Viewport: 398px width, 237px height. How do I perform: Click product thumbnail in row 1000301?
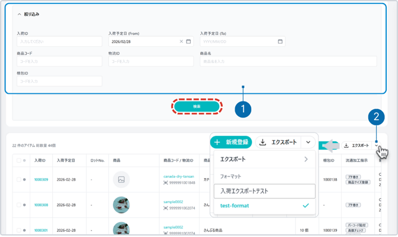coord(121,228)
